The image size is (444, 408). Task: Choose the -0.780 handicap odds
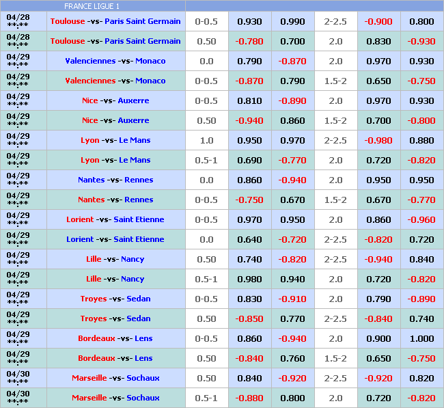tap(249, 41)
